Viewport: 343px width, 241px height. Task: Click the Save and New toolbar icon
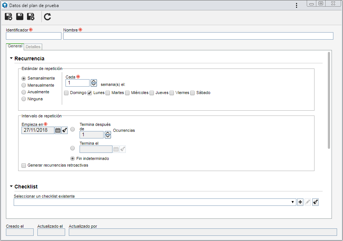pyautogui.click(x=9, y=17)
